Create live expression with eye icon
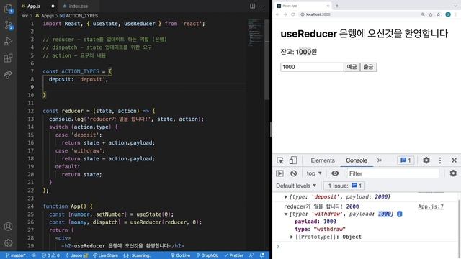This screenshot has width=461, height=259. coord(335,173)
